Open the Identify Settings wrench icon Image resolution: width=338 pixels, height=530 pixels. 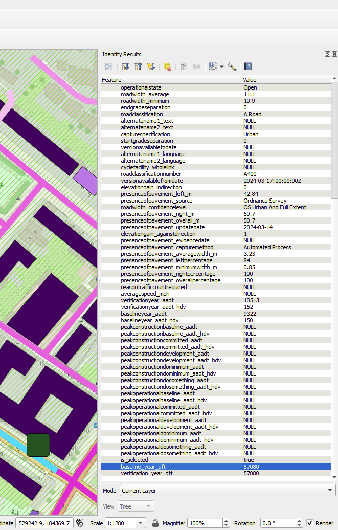232,67
